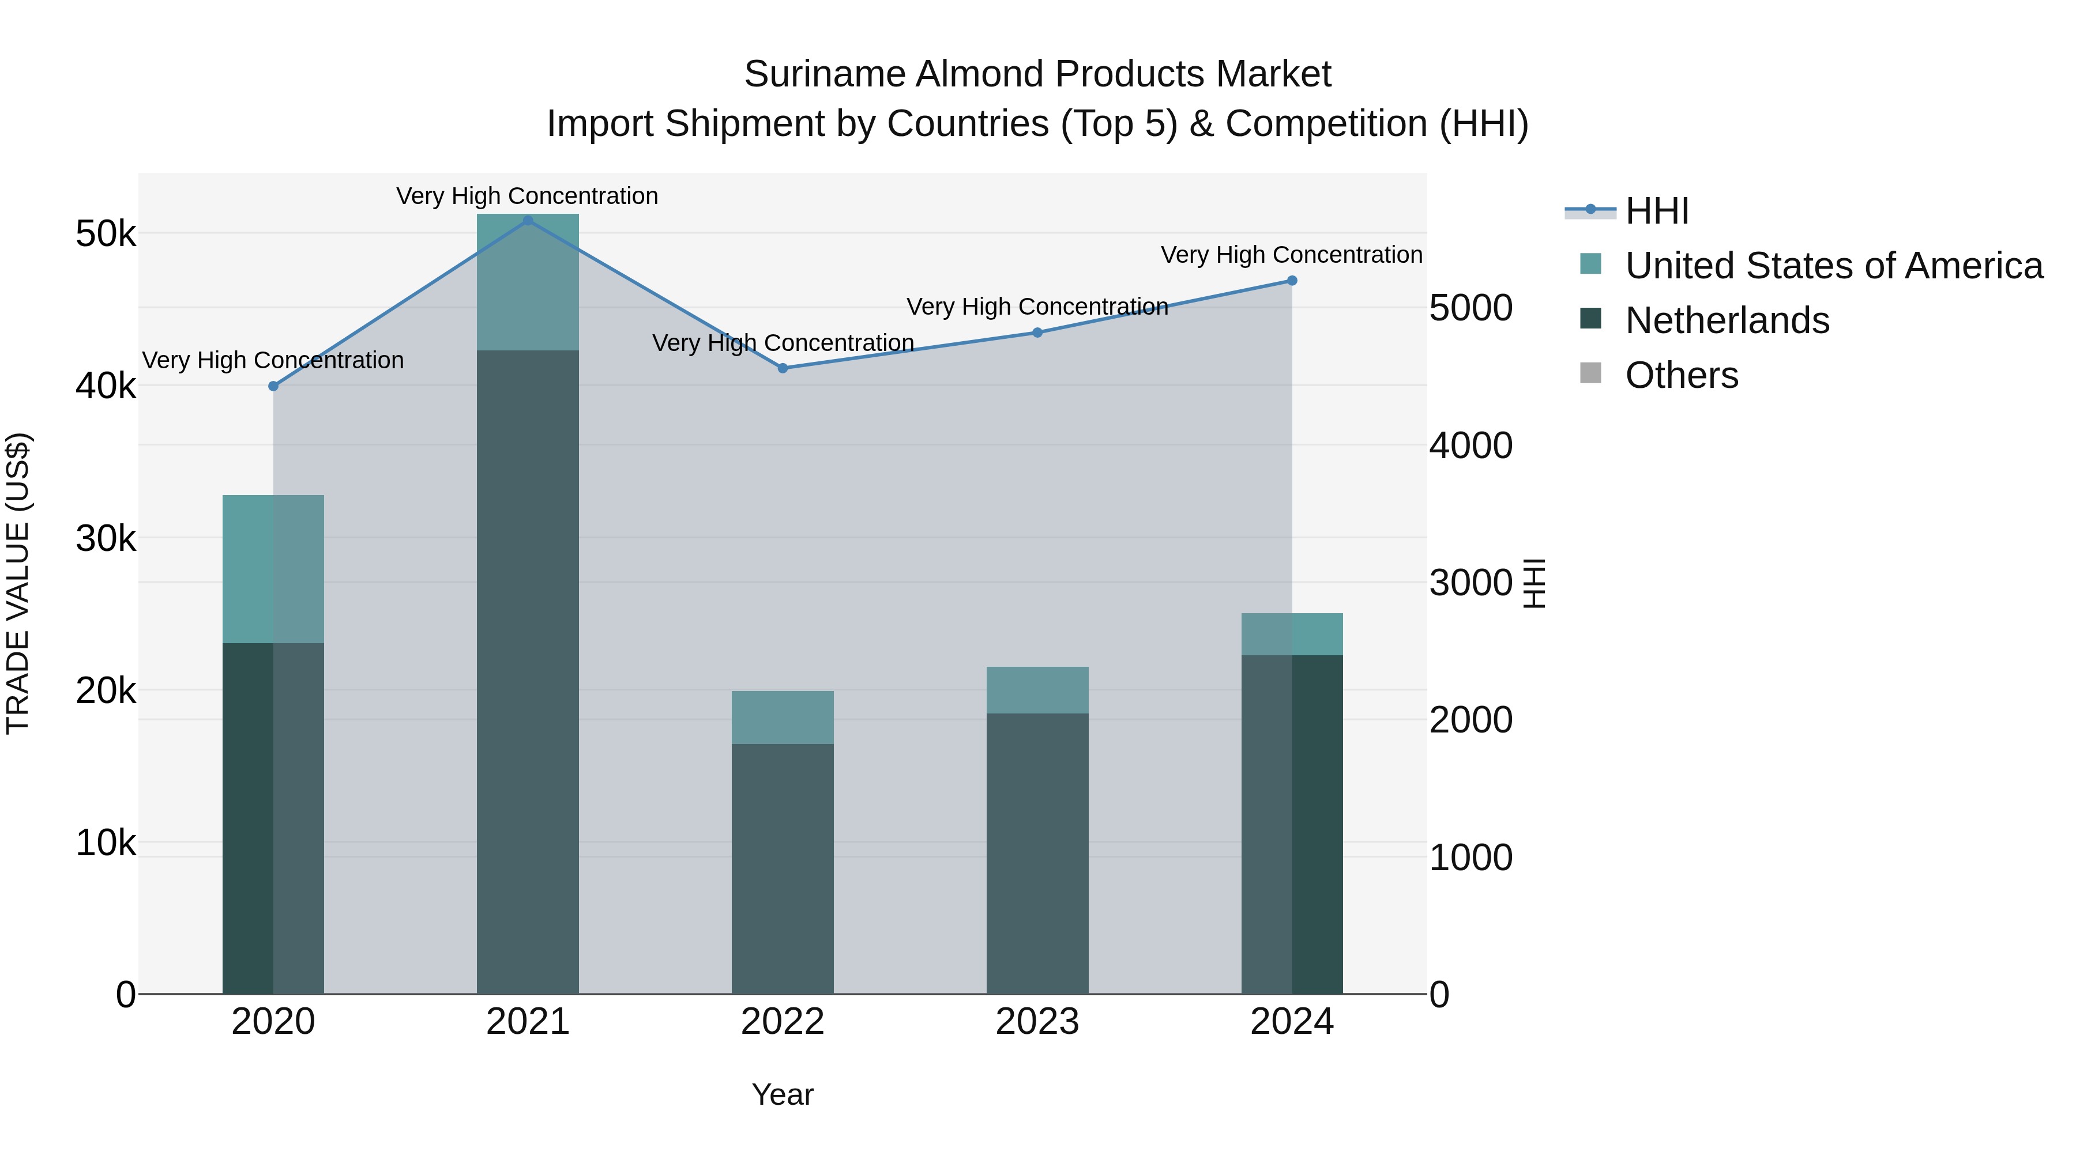Click the 2023 Very High Concentration annotation
This screenshot has width=2076, height=1167.
1037,307
